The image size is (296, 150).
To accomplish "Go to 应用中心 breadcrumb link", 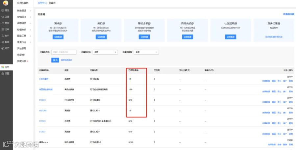I will 42,3.
